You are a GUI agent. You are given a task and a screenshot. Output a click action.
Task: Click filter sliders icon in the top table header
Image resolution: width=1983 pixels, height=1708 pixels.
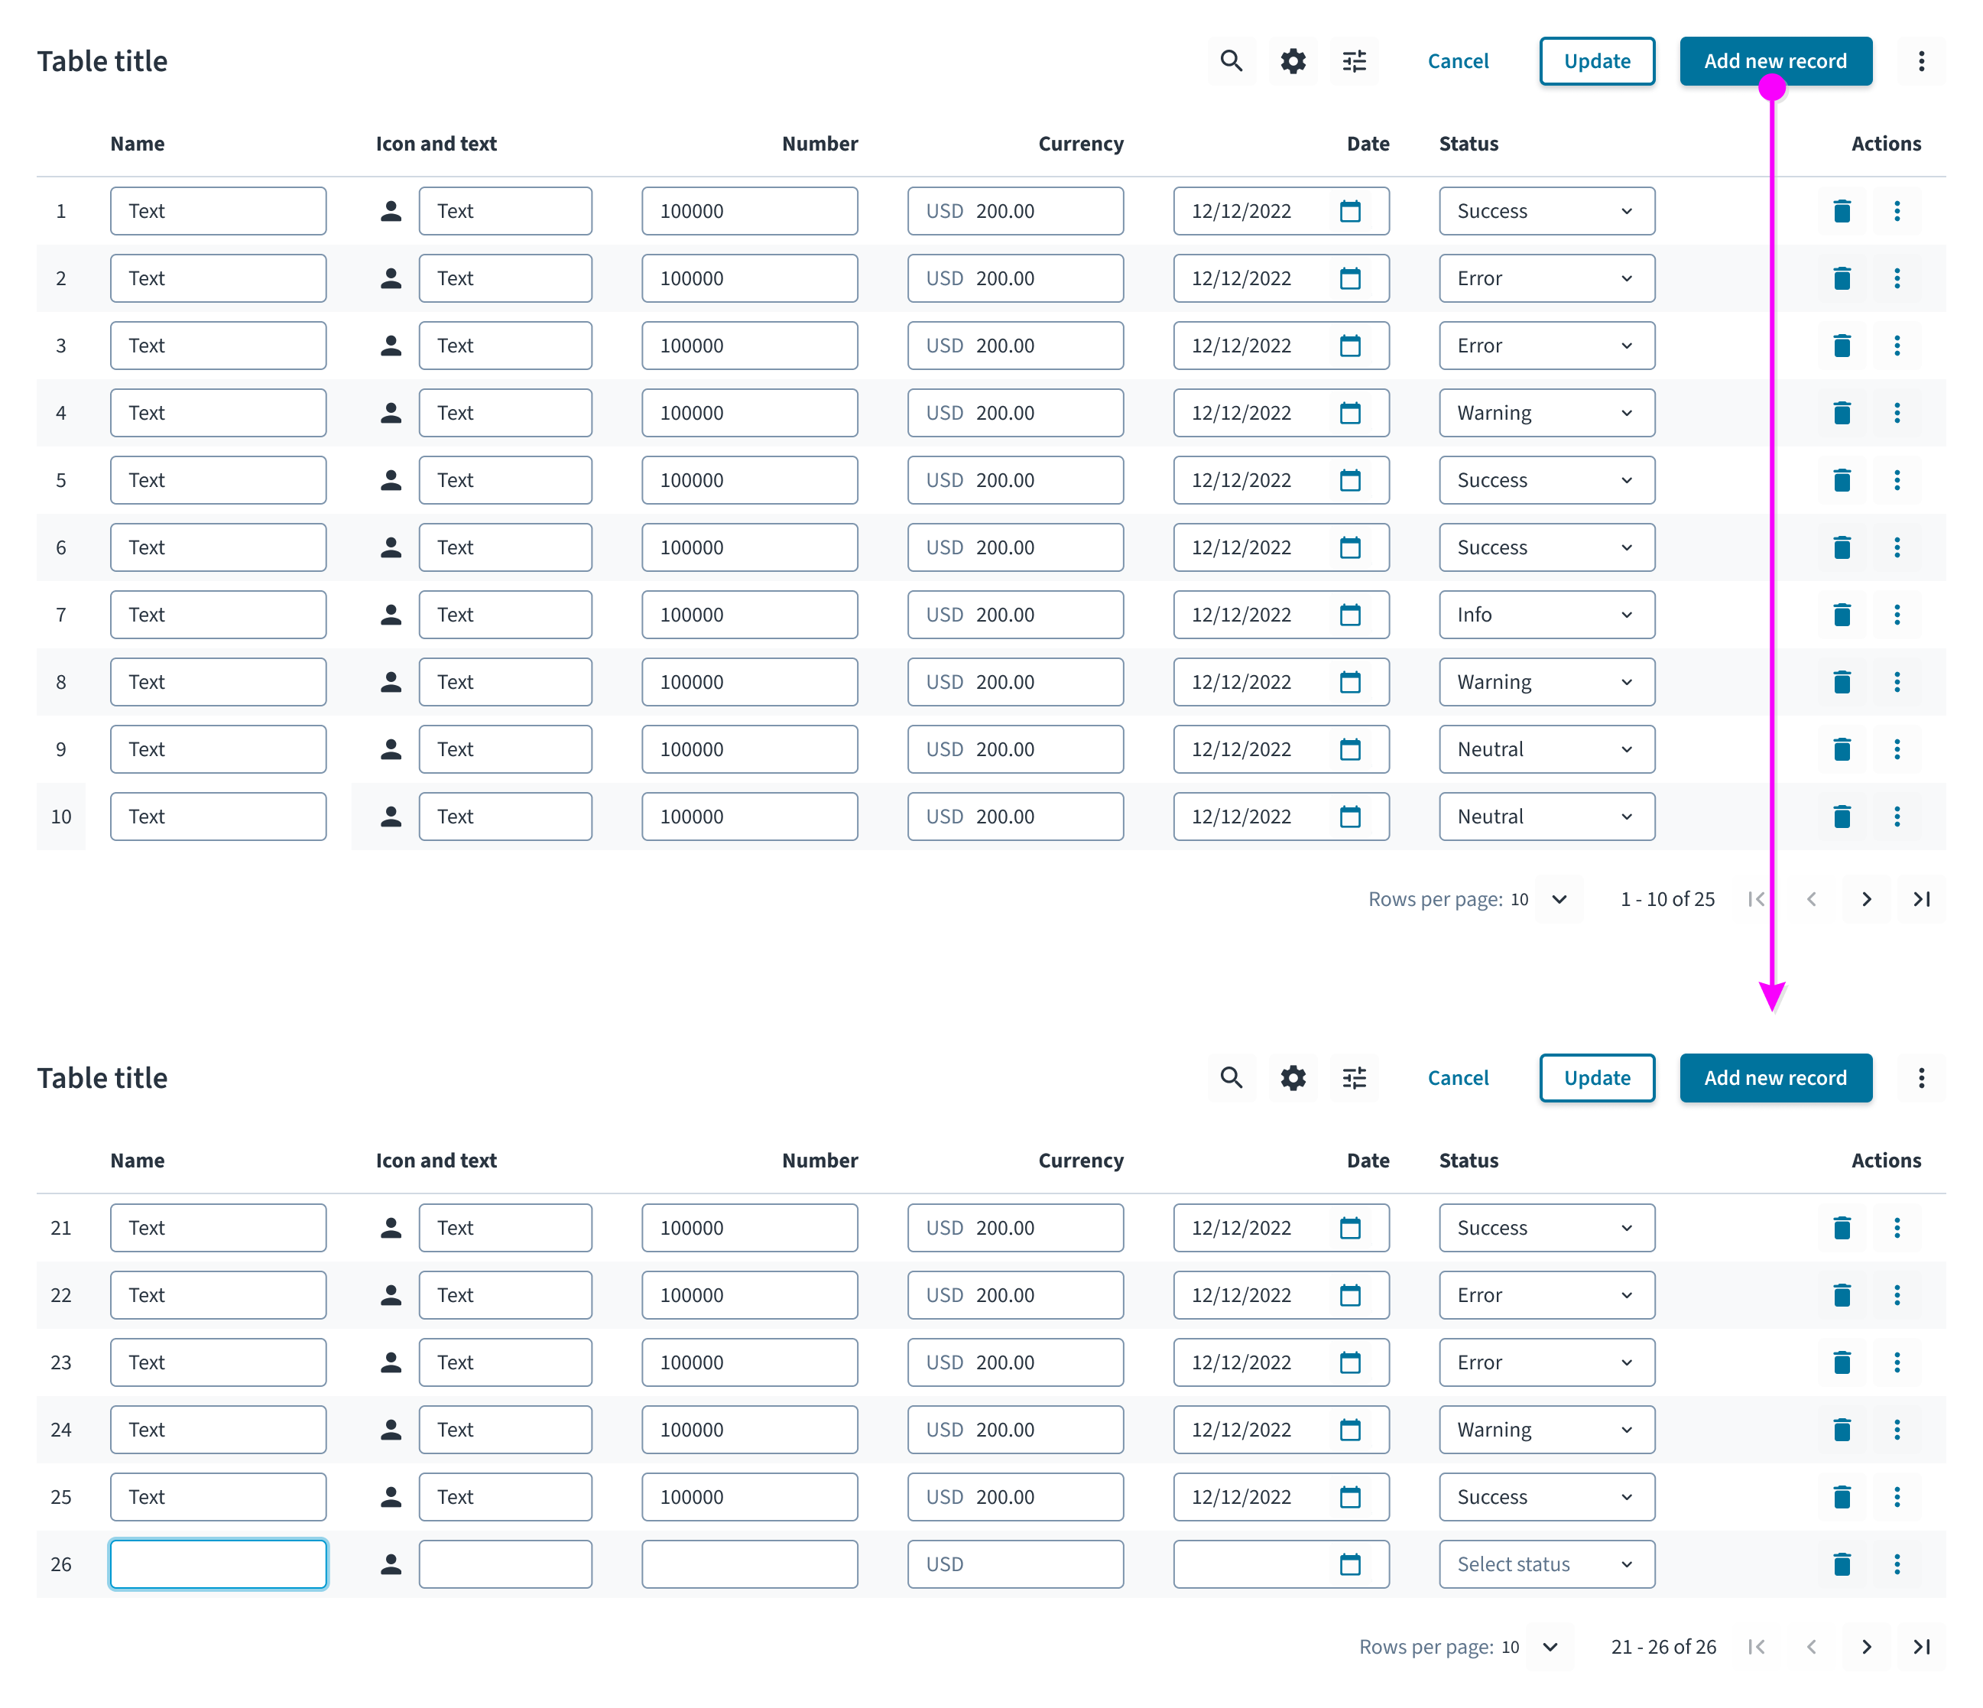click(x=1354, y=61)
